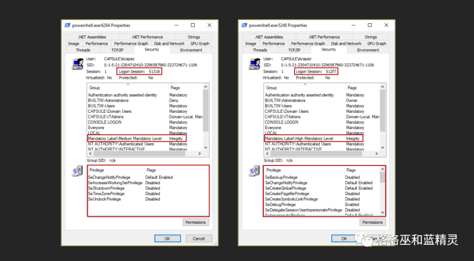
Task: Select SeIncreaseWorkingSetPrivilege row in 6284 window
Action: point(148,183)
